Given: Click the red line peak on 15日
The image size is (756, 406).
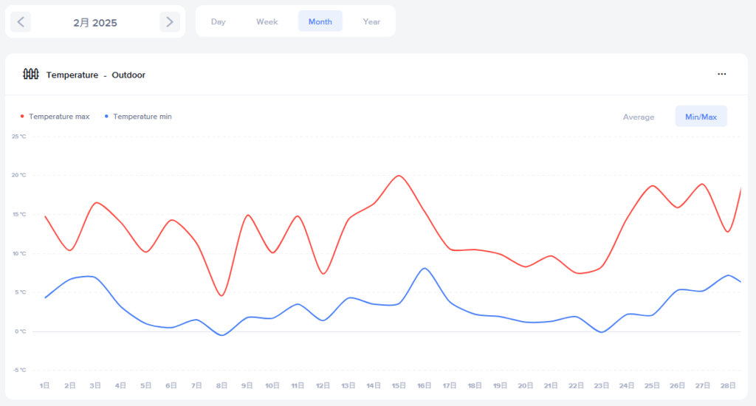Looking at the screenshot, I should click(x=399, y=176).
